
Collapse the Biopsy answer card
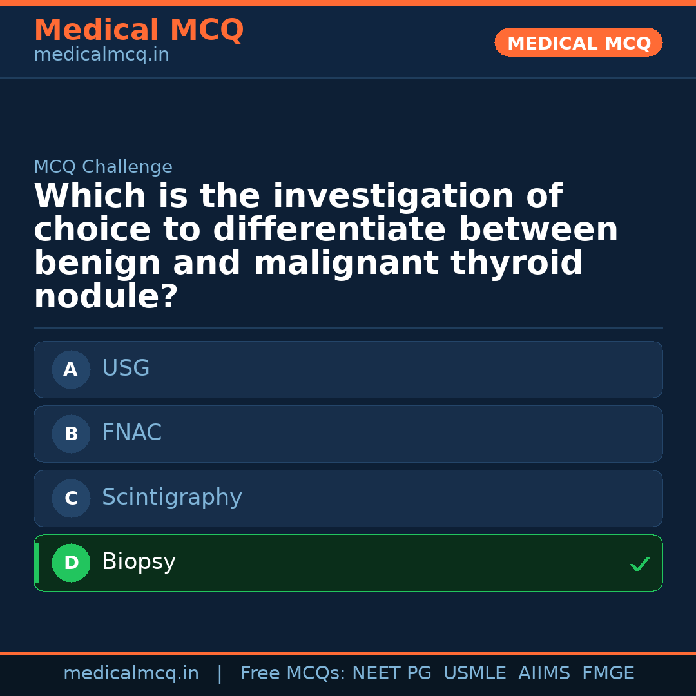pyautogui.click(x=348, y=563)
